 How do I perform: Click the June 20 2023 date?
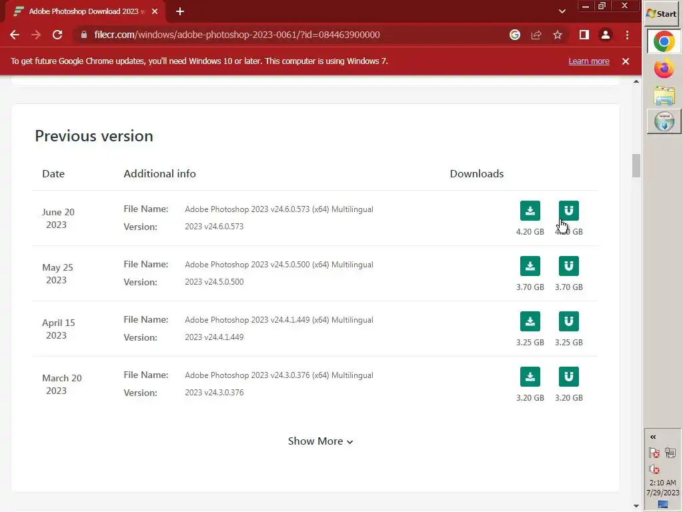click(58, 218)
